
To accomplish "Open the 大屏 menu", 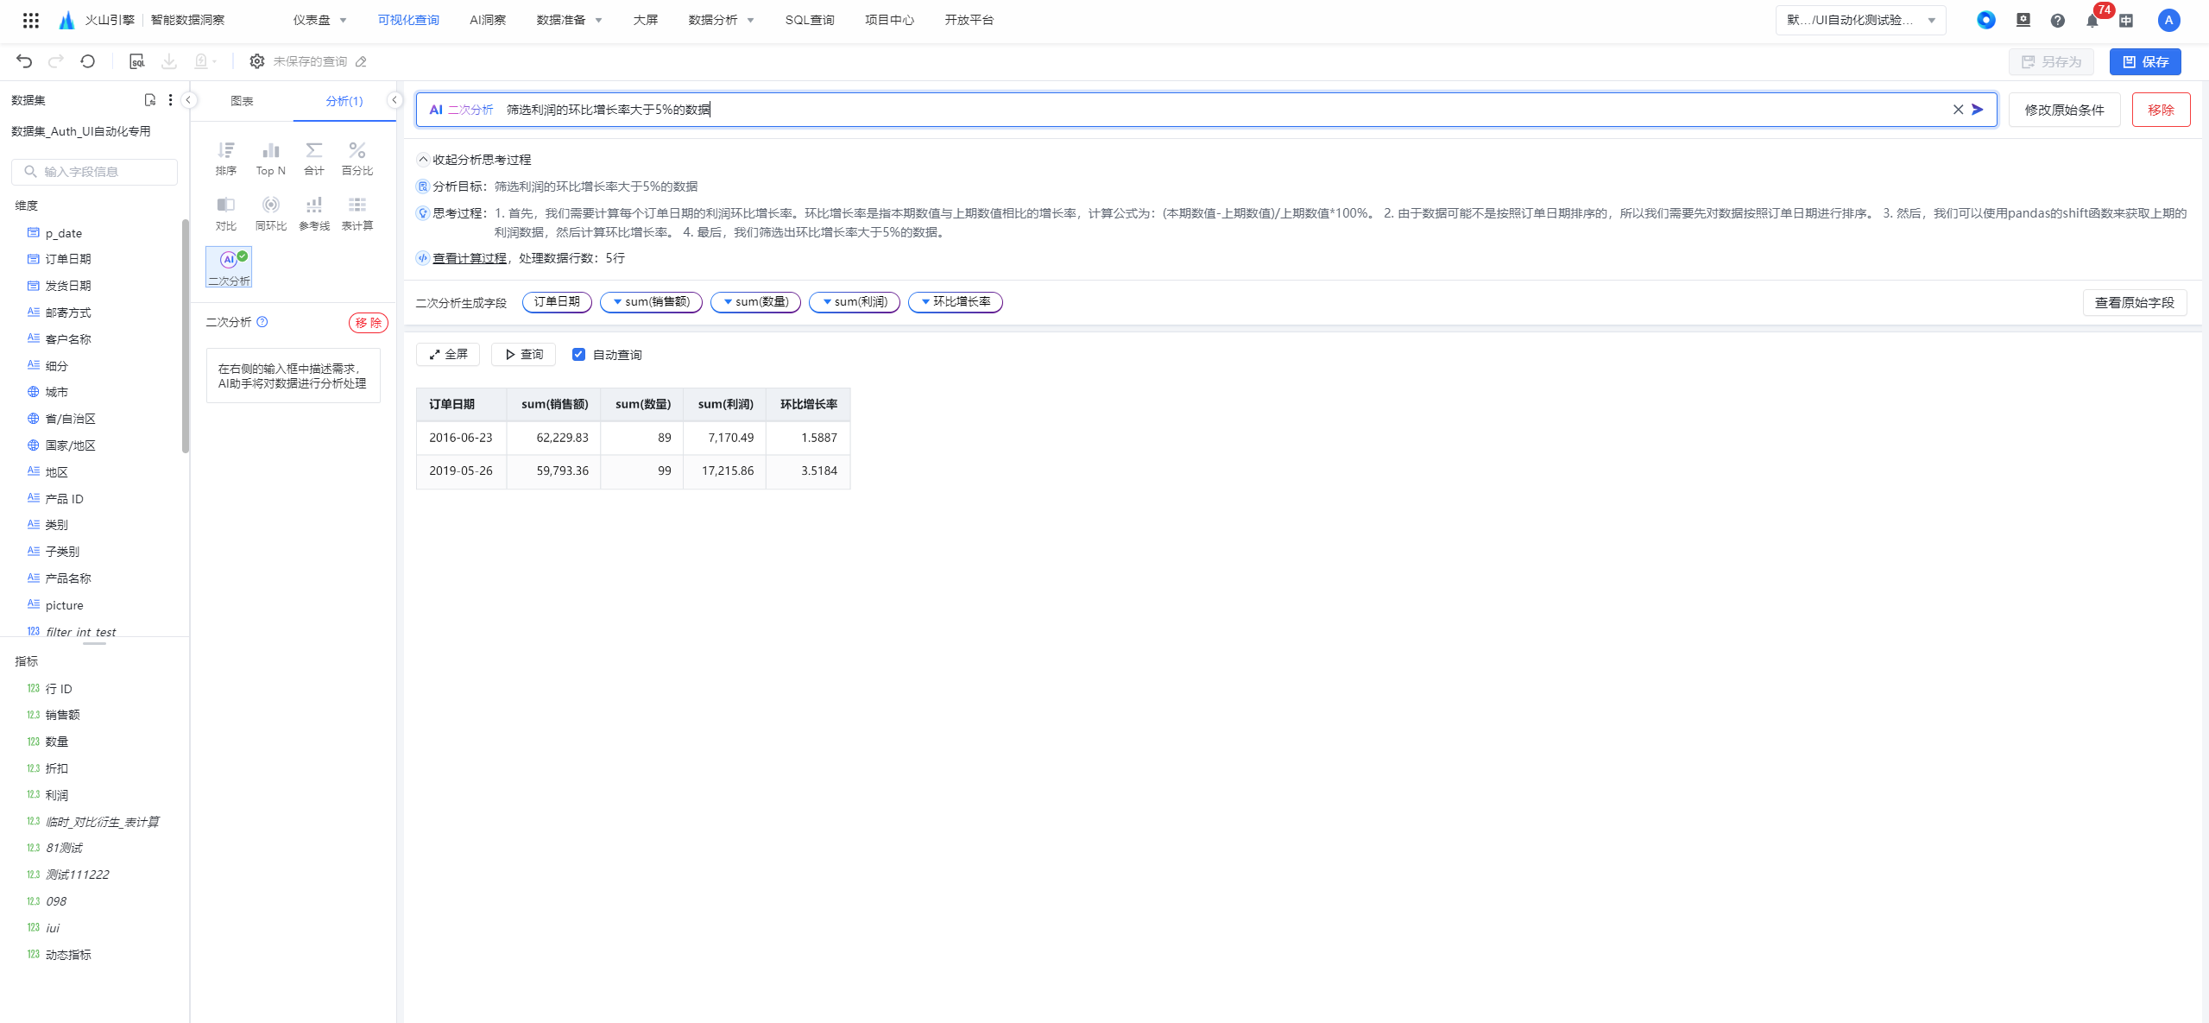I will coord(645,20).
